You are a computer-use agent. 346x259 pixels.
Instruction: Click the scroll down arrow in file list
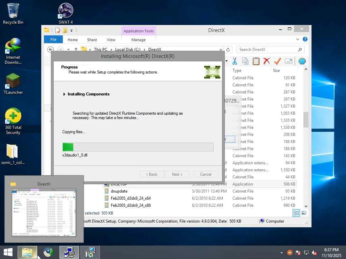click(306, 206)
